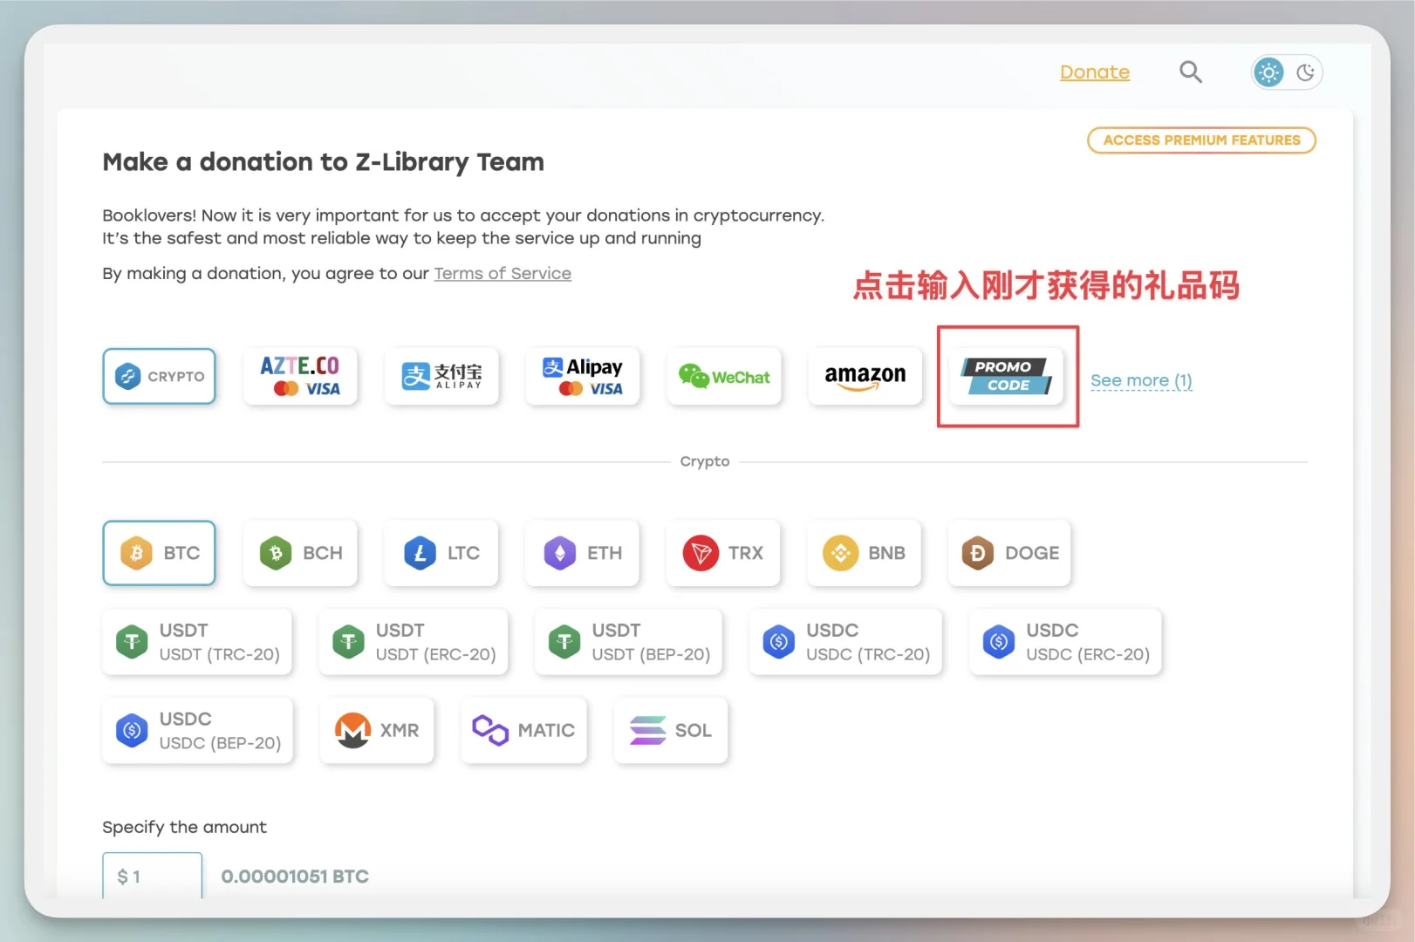Choose AZTE.CO Visa payment option
This screenshot has width=1415, height=942.
pyautogui.click(x=300, y=376)
